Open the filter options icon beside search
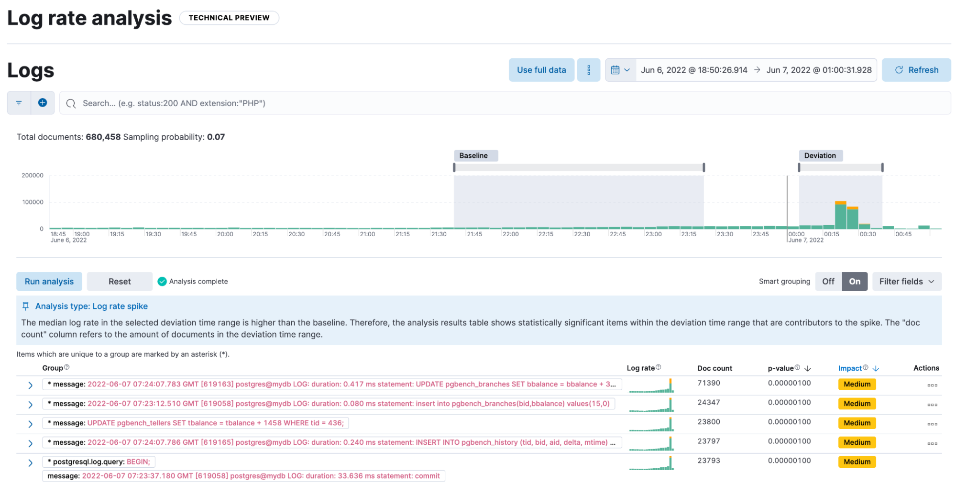This screenshot has width=956, height=484. (x=19, y=103)
